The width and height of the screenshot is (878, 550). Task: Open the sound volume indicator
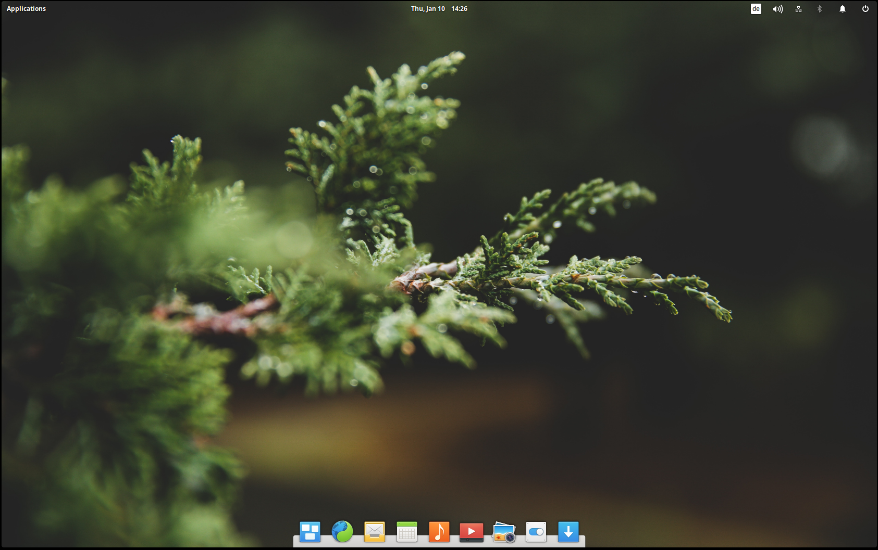coord(777,9)
